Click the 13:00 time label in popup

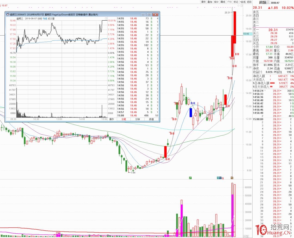pyautogui.click(x=59, y=119)
